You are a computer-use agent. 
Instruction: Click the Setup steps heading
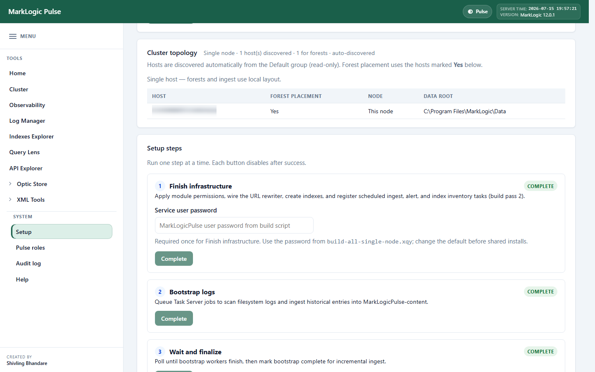tap(164, 148)
